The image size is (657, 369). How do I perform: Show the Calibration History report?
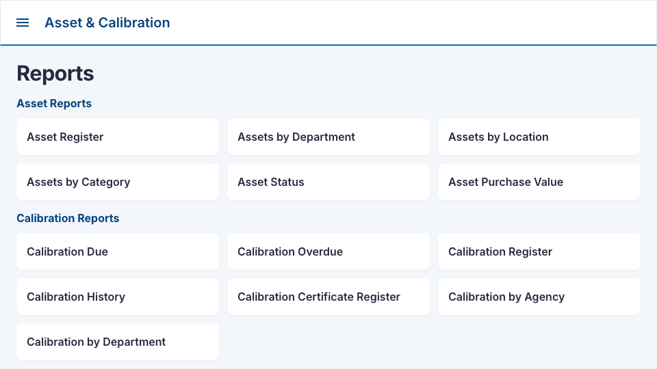[x=118, y=297]
